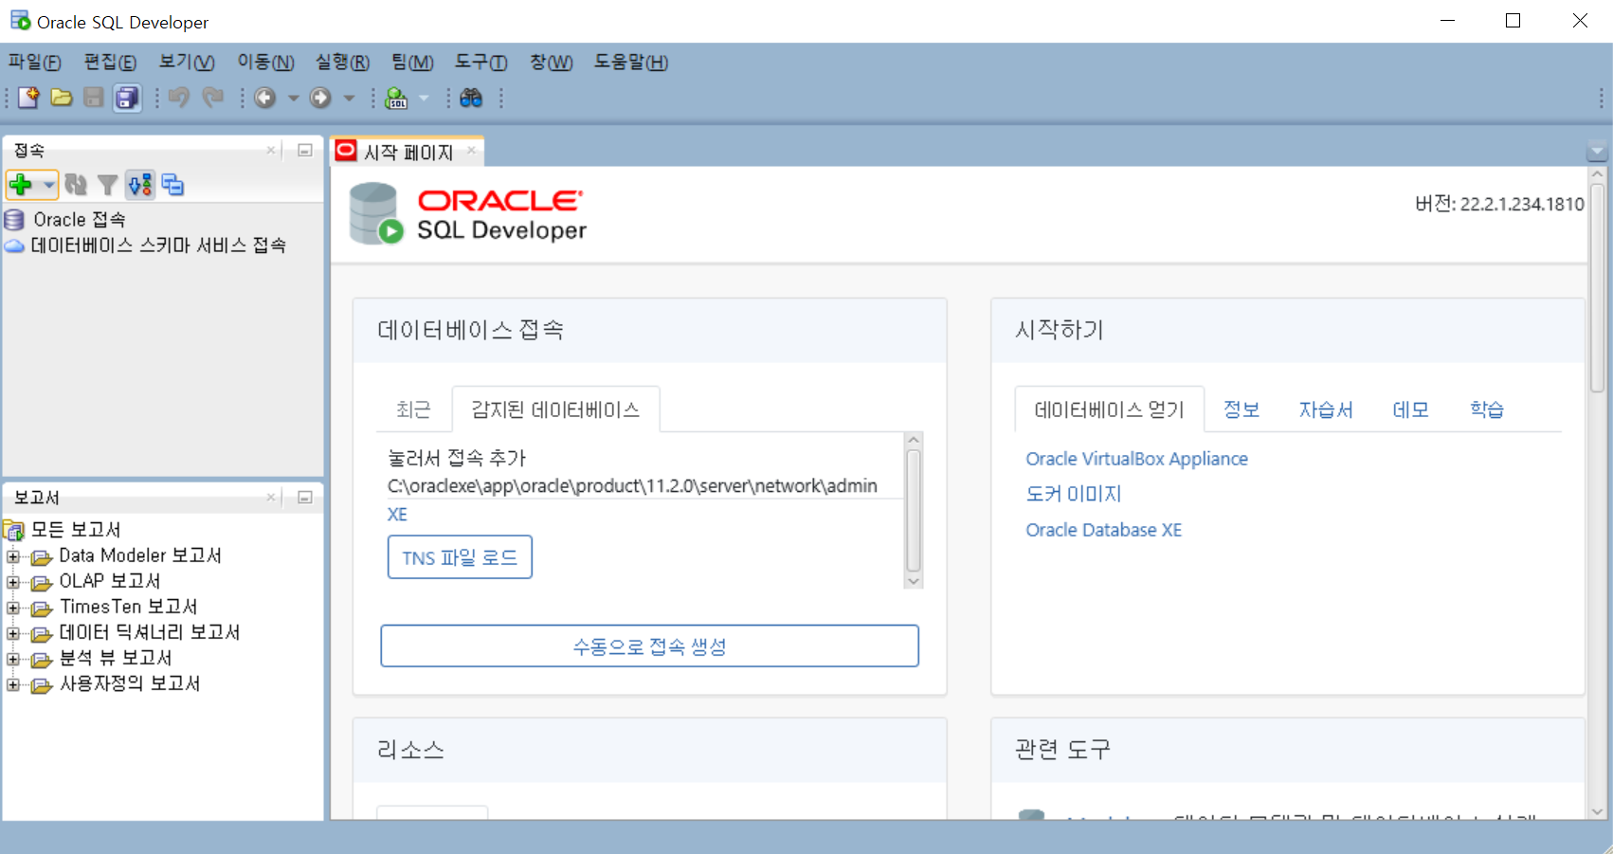The image size is (1613, 854).
Task: Expand 데이터 딕셔너리 보고서 folder
Action: (13, 633)
